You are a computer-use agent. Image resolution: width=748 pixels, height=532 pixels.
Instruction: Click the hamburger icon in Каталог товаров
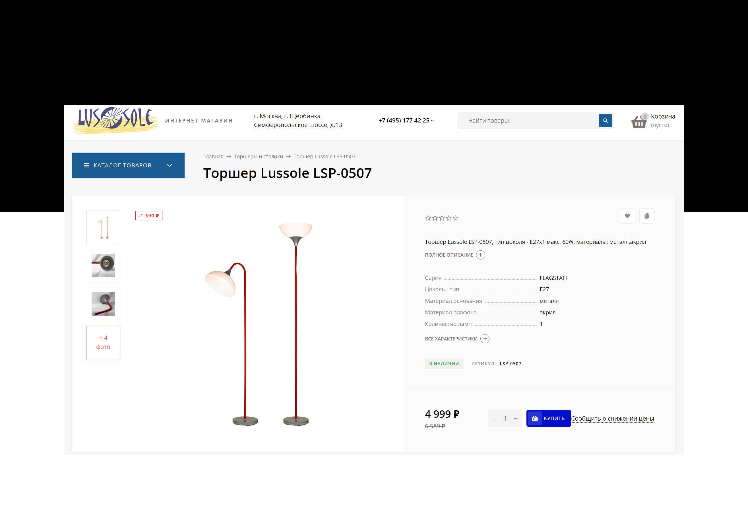(x=86, y=165)
